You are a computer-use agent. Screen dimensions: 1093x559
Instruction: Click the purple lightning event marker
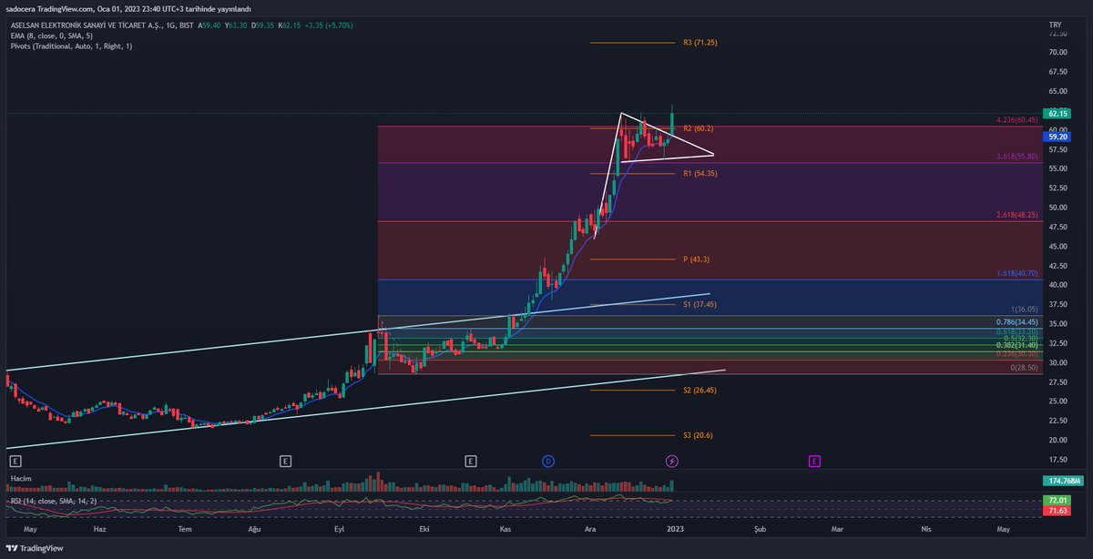point(672,461)
